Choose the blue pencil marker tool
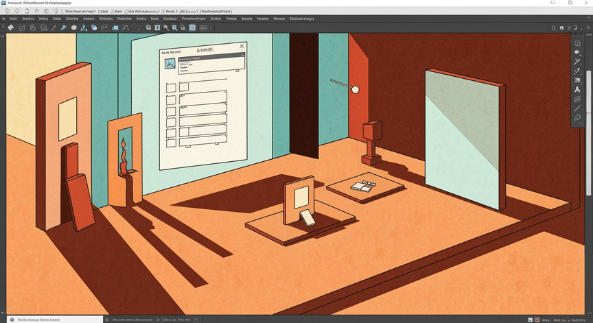 tap(64, 27)
